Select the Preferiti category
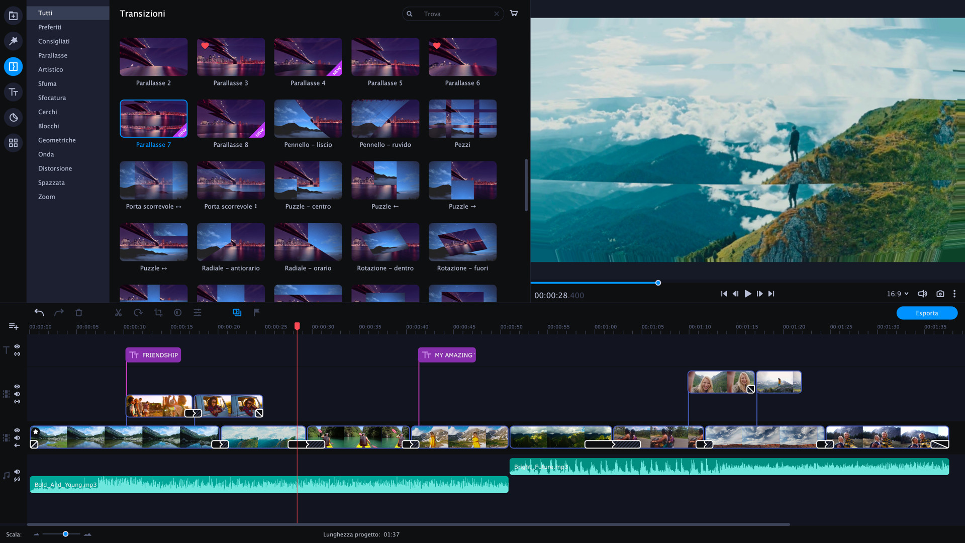 [x=50, y=27]
